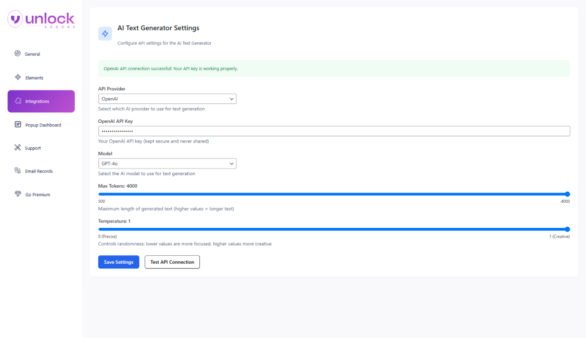This screenshot has height=338, width=586.
Task: Click the Max Tokens slider handle
Action: (x=567, y=193)
